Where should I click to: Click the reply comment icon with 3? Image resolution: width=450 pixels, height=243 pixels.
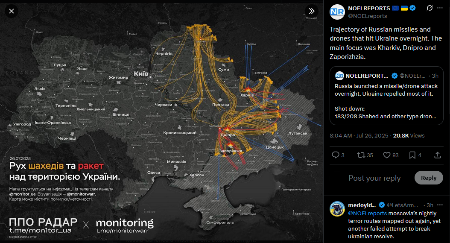pos(338,155)
